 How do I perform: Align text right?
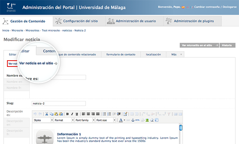(x=93, y=114)
